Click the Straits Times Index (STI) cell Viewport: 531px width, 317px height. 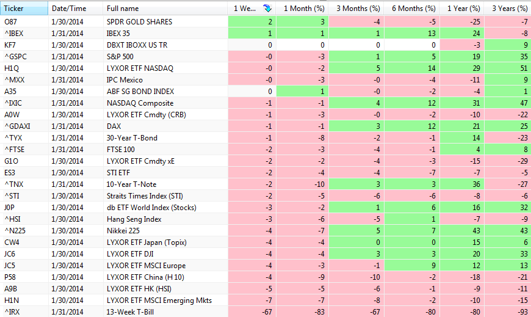point(145,196)
